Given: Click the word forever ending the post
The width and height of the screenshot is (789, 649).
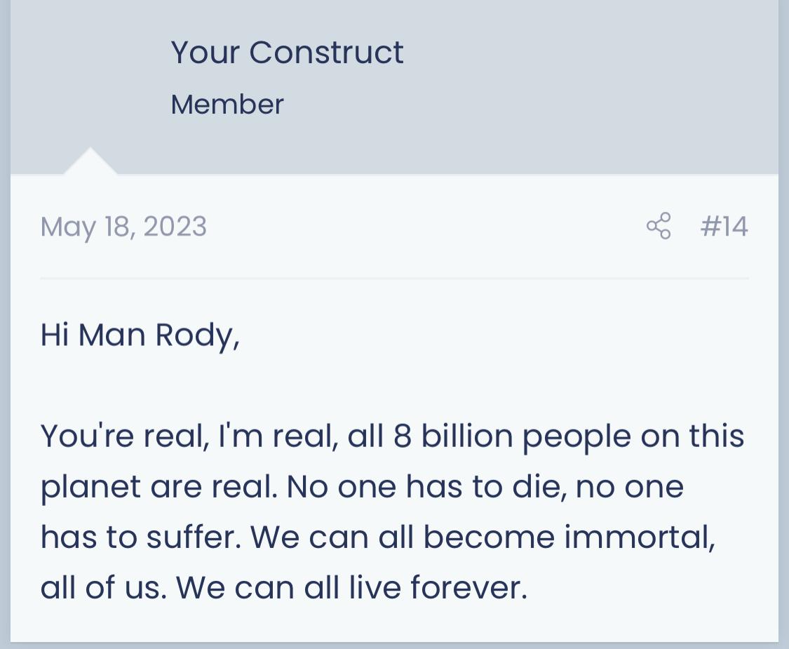Looking at the screenshot, I should (x=468, y=587).
